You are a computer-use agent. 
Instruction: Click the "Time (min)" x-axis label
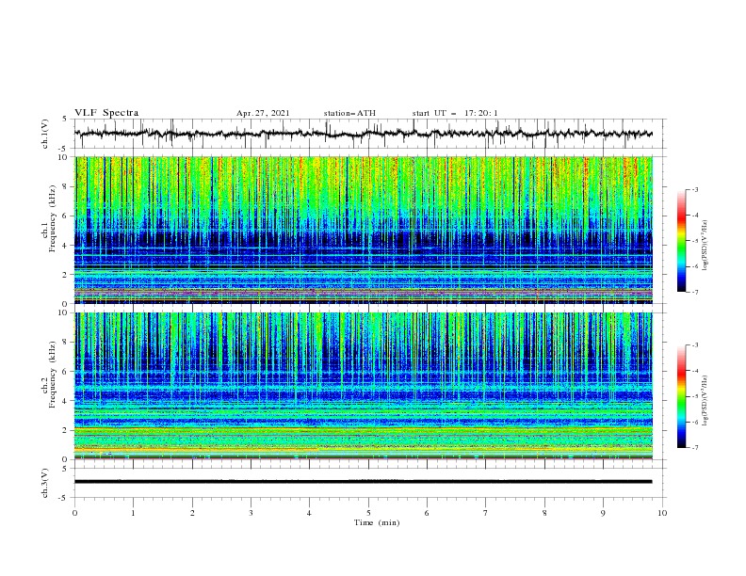[x=377, y=522]
